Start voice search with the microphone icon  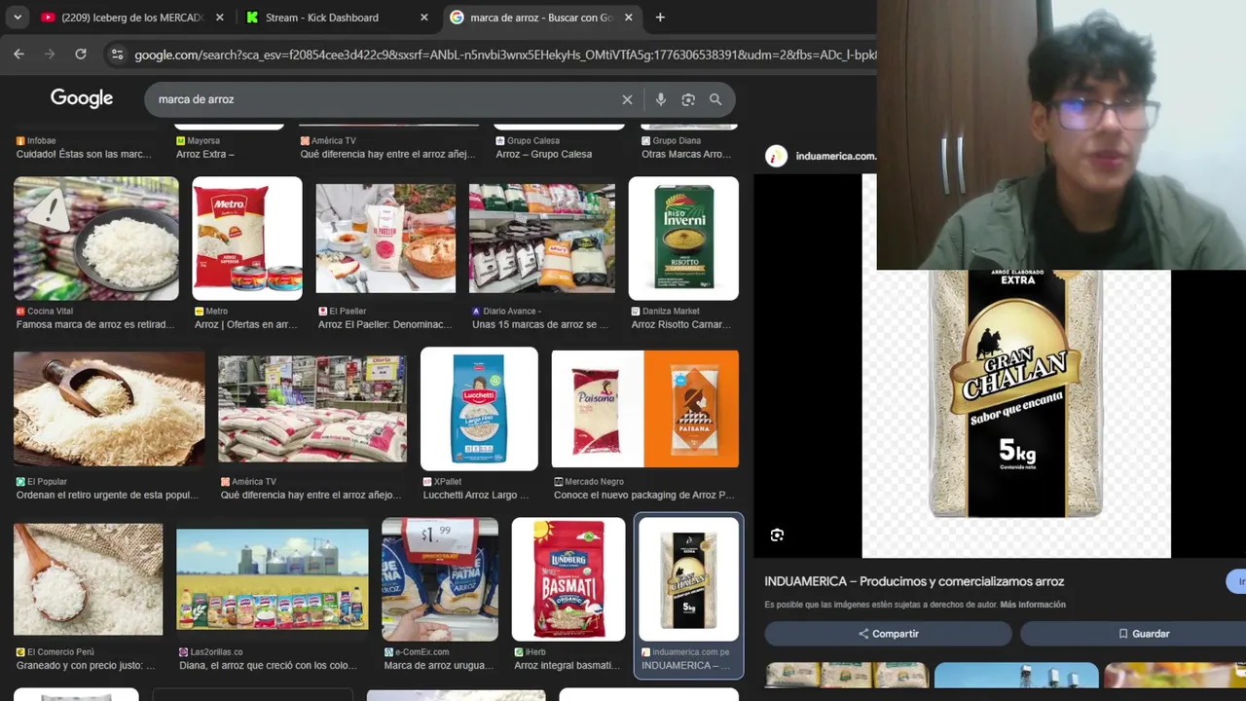[x=661, y=99]
